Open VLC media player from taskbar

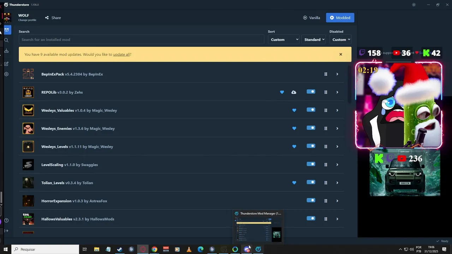click(x=189, y=249)
